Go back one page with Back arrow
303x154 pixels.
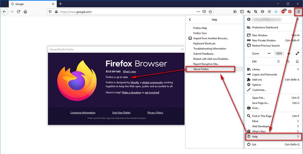point(5,12)
